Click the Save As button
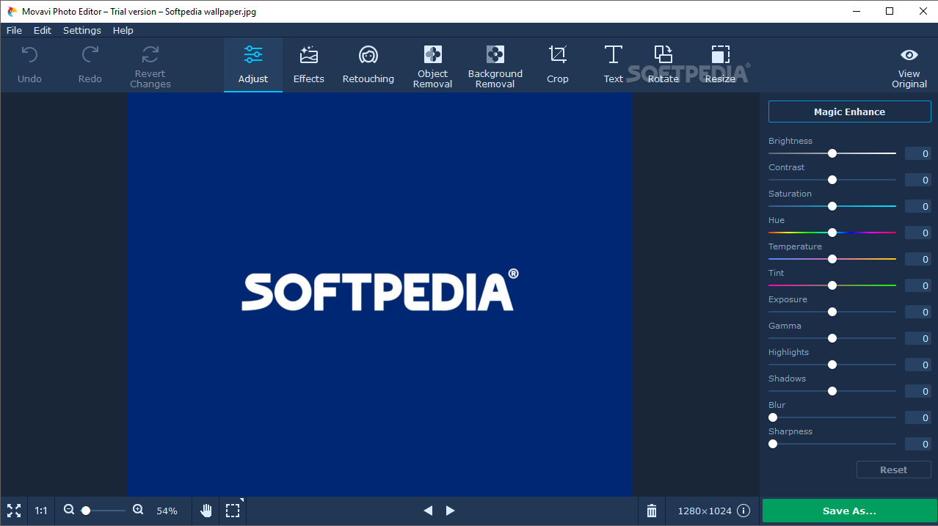The image size is (938, 526). tap(849, 511)
